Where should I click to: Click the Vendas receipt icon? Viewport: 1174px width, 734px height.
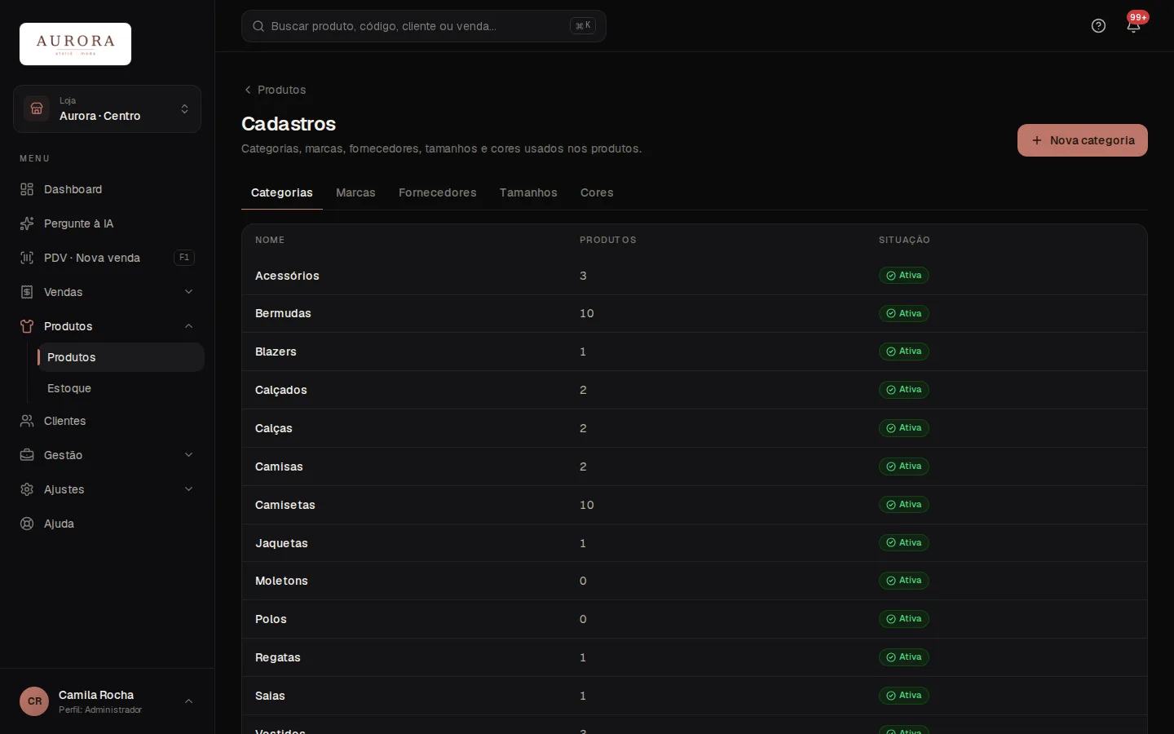click(x=27, y=292)
